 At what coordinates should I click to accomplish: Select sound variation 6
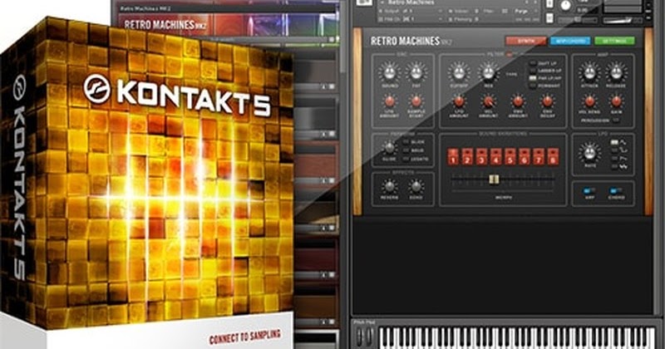525,156
